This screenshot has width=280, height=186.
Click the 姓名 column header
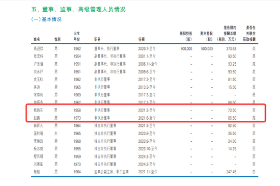pyautogui.click(x=37, y=39)
